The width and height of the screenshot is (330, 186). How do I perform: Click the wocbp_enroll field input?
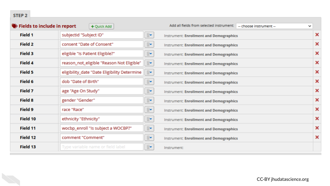pos(101,128)
